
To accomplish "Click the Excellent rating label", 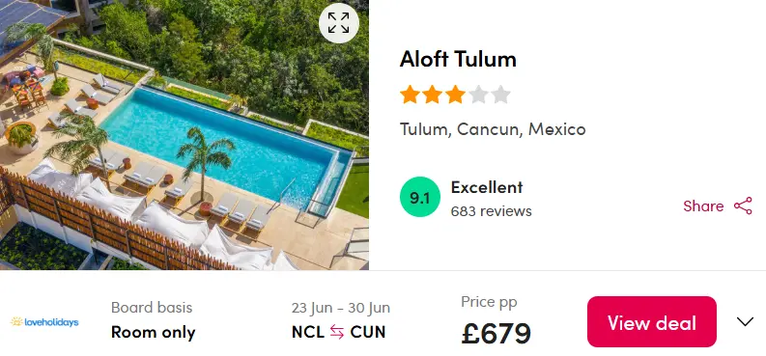I will coord(487,187).
